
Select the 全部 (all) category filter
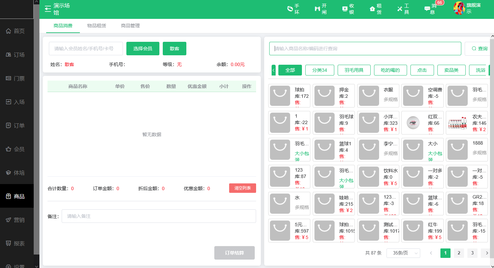(290, 70)
